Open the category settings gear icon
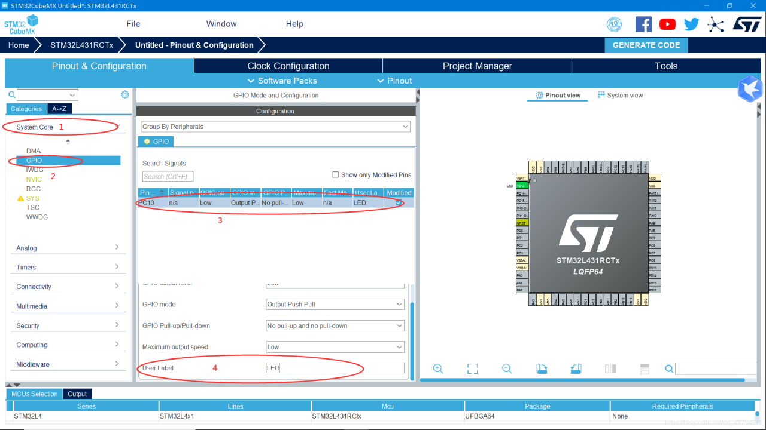This screenshot has width=766, height=430. 125,94
